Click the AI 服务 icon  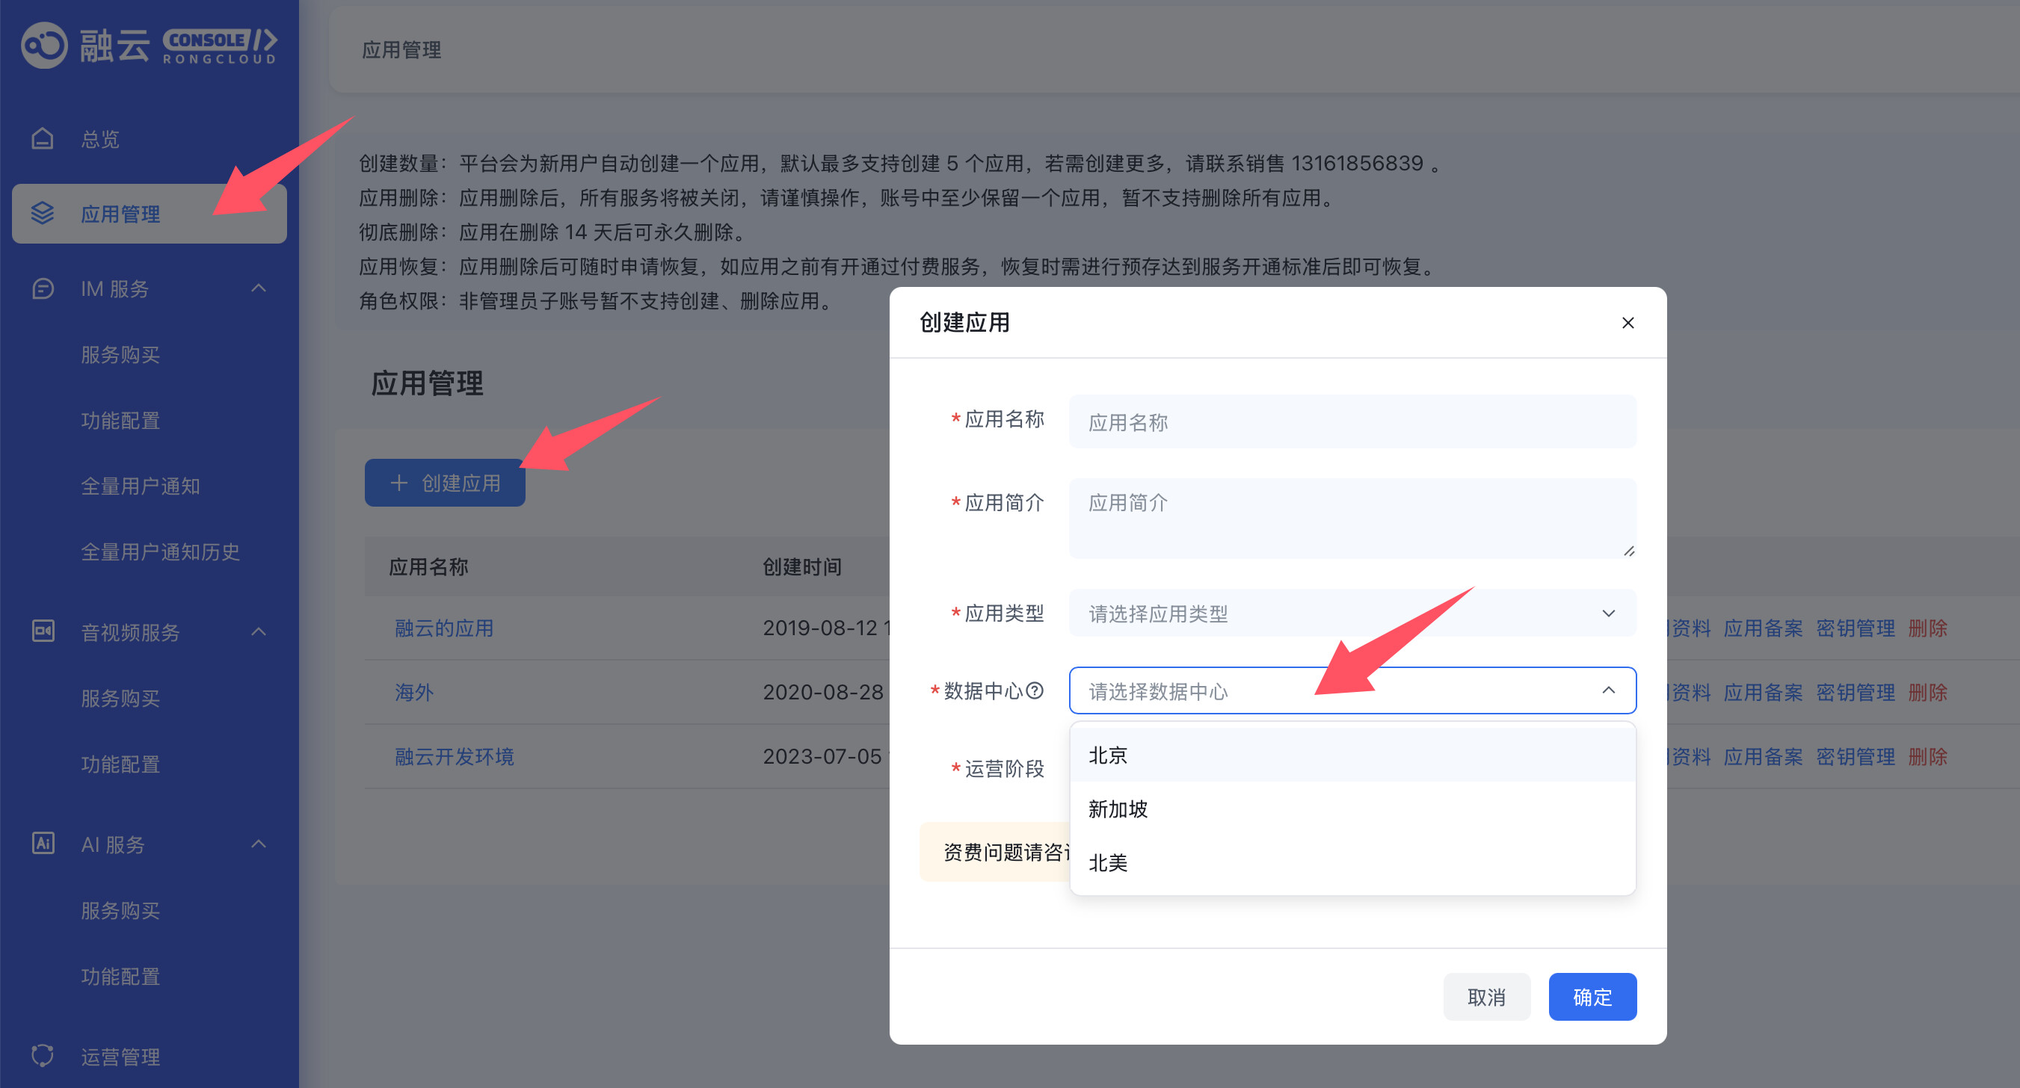coord(43,844)
